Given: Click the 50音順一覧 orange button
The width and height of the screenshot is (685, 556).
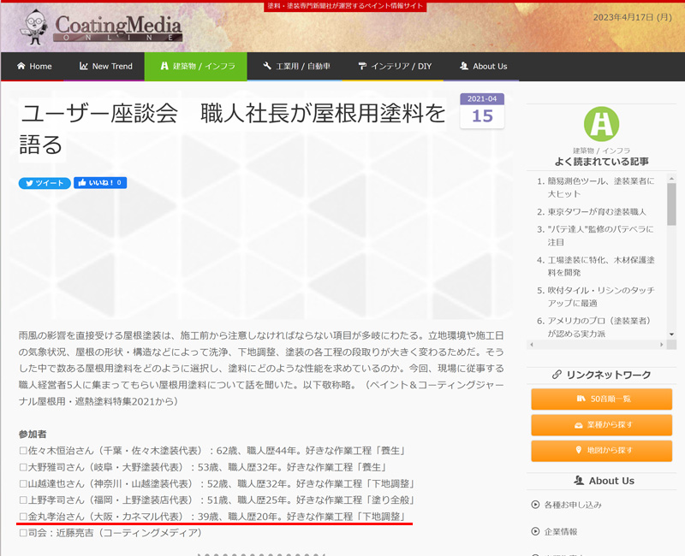Looking at the screenshot, I should click(x=601, y=399).
